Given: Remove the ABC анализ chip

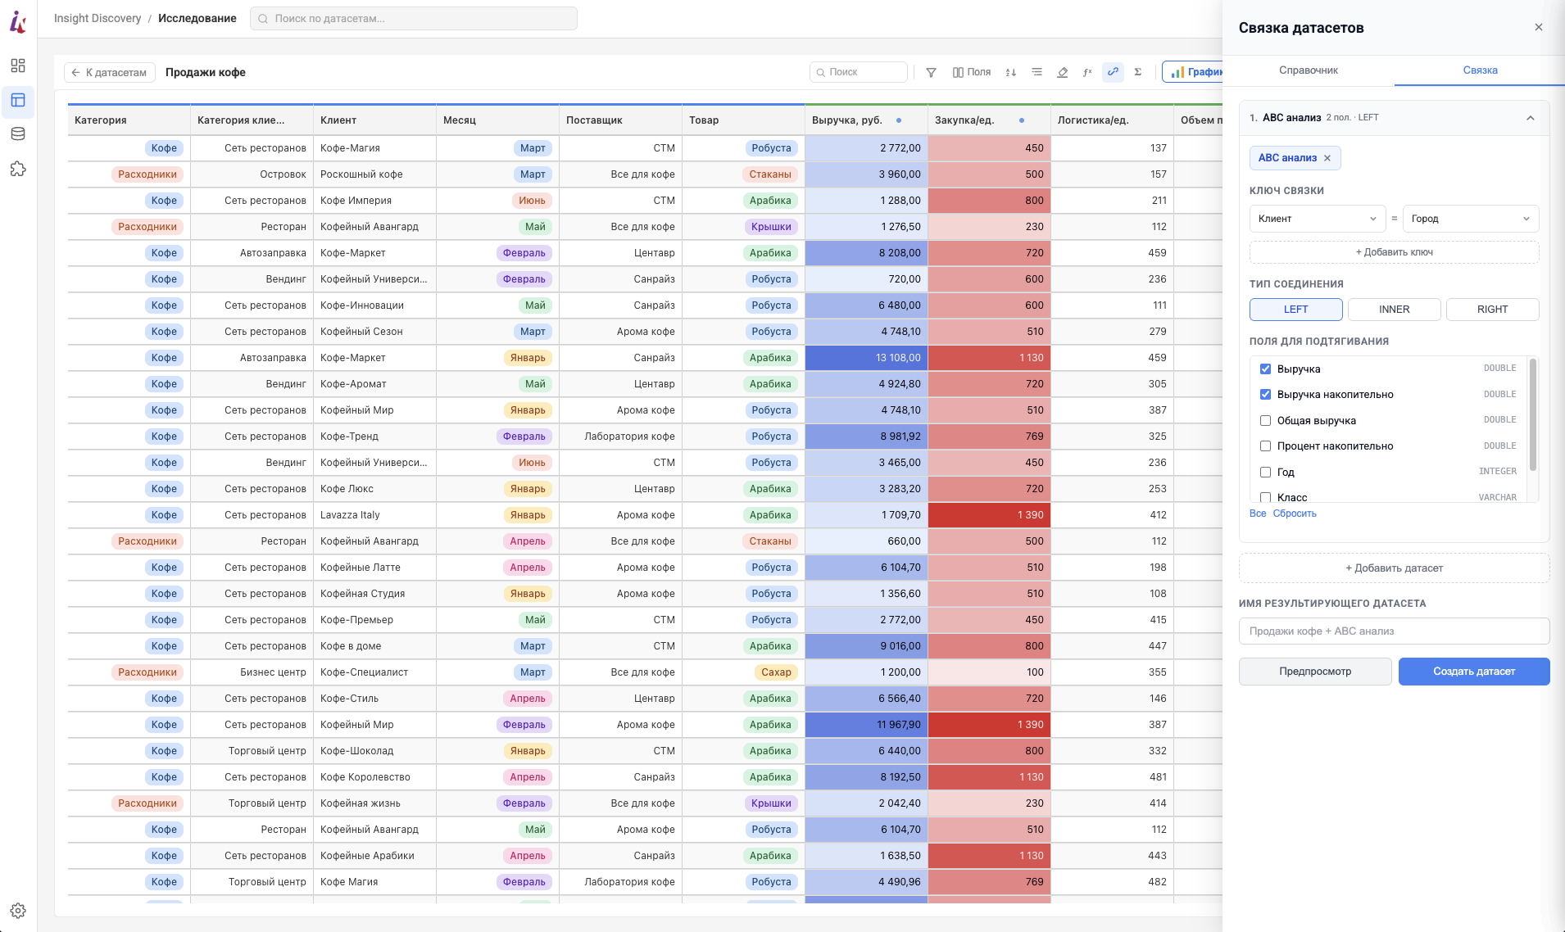Looking at the screenshot, I should (1327, 158).
